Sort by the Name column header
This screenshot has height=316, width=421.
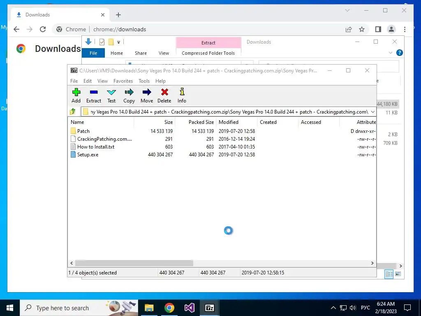coord(101,122)
